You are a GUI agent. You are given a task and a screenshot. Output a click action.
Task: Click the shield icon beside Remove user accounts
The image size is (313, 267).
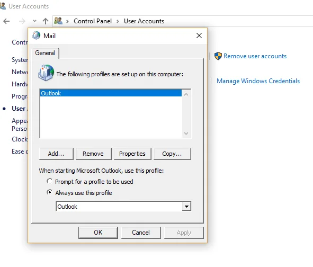pyautogui.click(x=218, y=56)
